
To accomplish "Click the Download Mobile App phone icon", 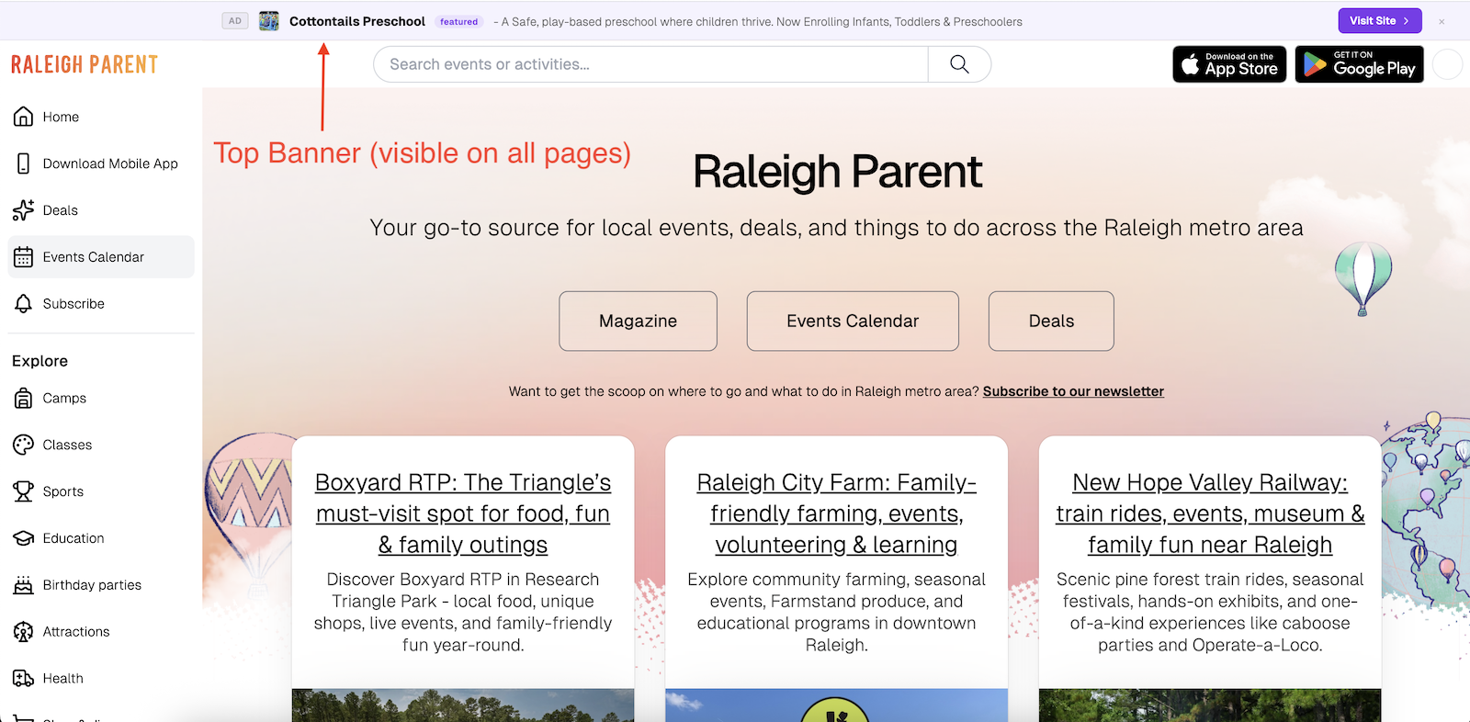I will click(x=23, y=164).
